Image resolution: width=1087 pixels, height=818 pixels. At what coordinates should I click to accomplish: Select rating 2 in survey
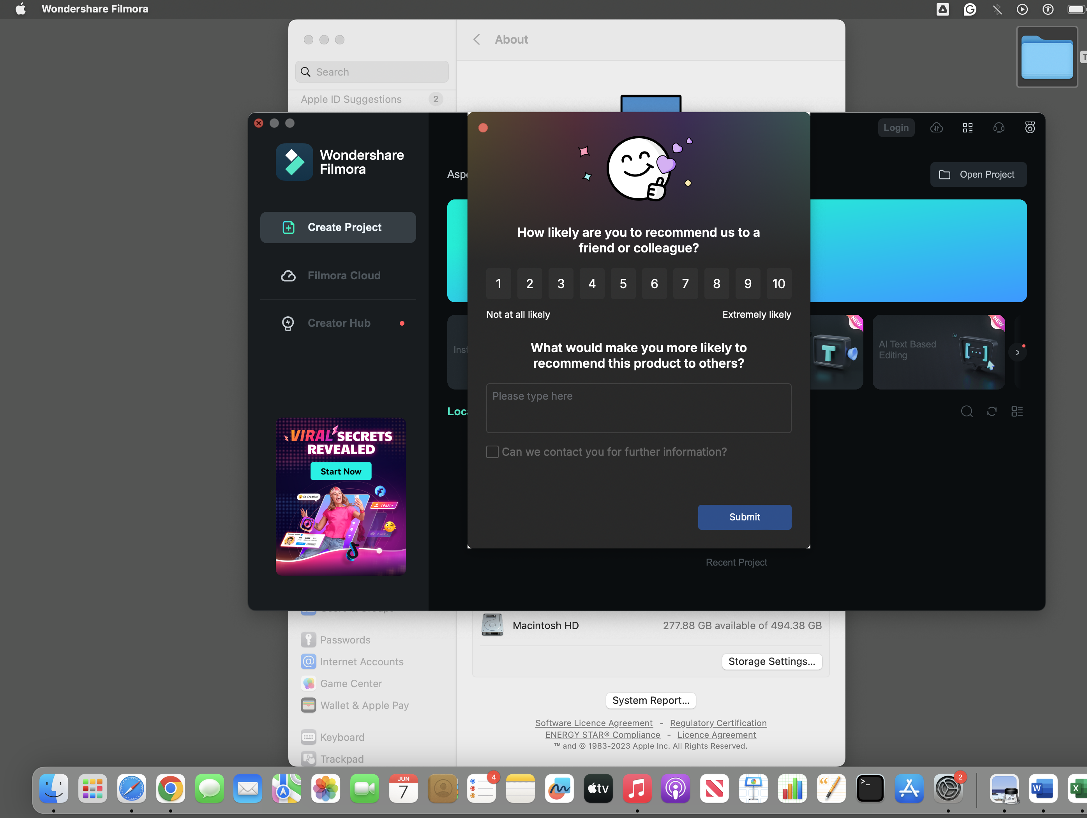point(530,284)
